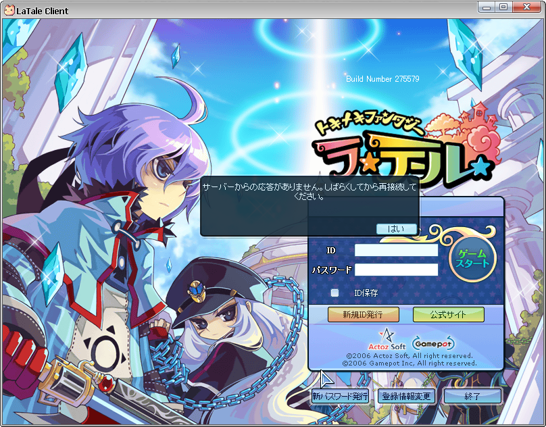Click the パスワード input field

tap(396, 270)
